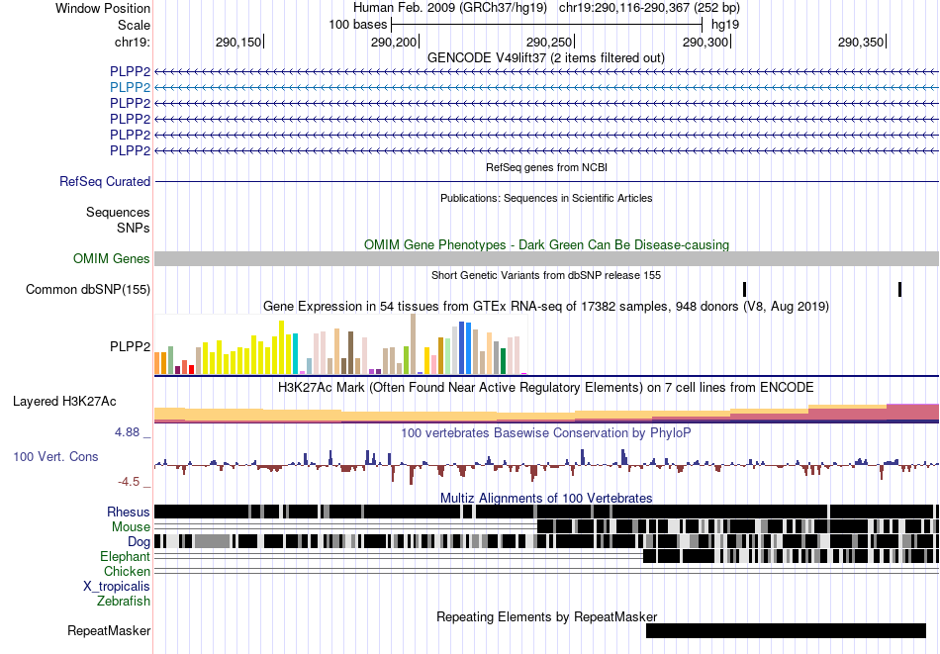Click the layered H3K27Ac signal graph

coord(546,414)
